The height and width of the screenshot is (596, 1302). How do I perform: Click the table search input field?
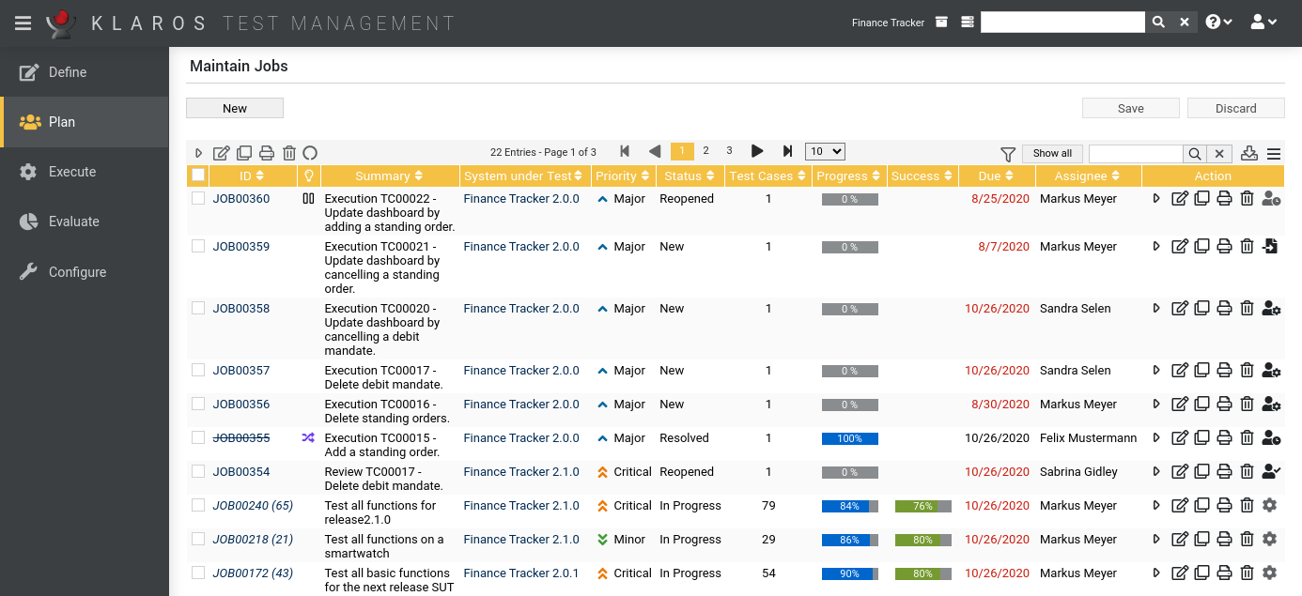point(1135,153)
